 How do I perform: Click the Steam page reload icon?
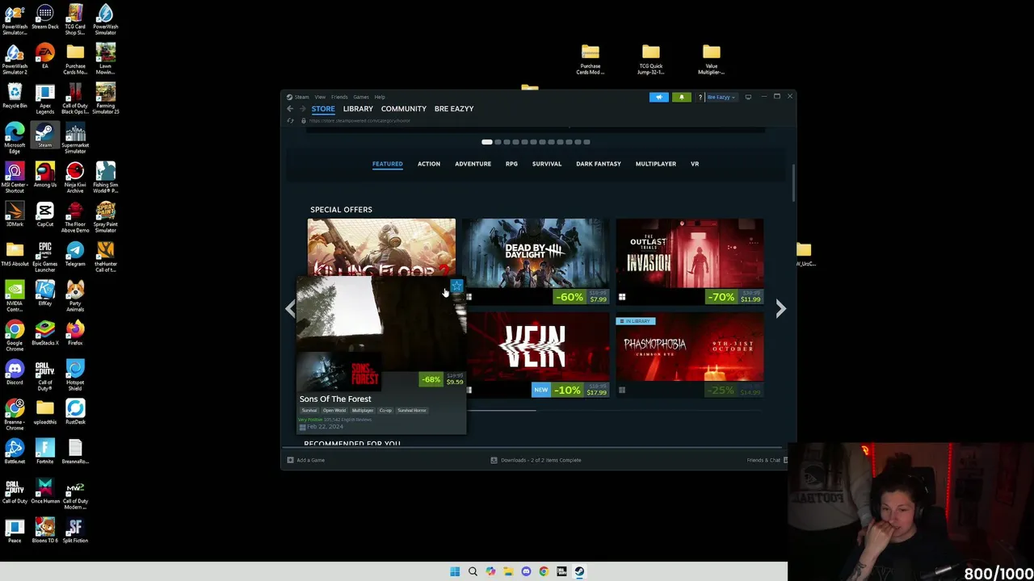pos(290,121)
